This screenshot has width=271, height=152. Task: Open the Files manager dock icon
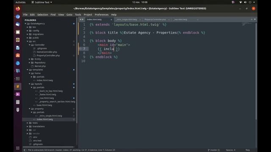point(18,32)
